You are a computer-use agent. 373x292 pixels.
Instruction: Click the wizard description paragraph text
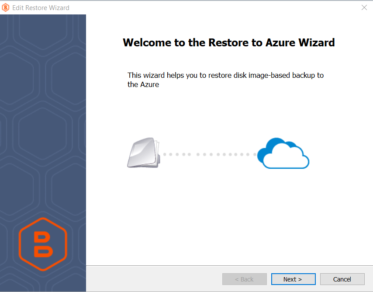(x=225, y=80)
